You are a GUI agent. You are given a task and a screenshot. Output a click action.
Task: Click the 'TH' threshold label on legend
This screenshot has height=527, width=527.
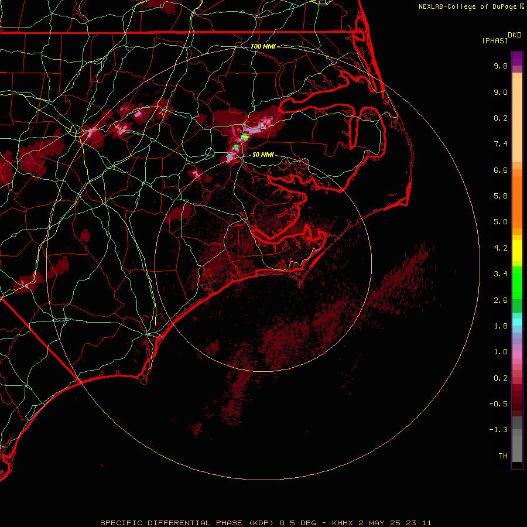[503, 456]
